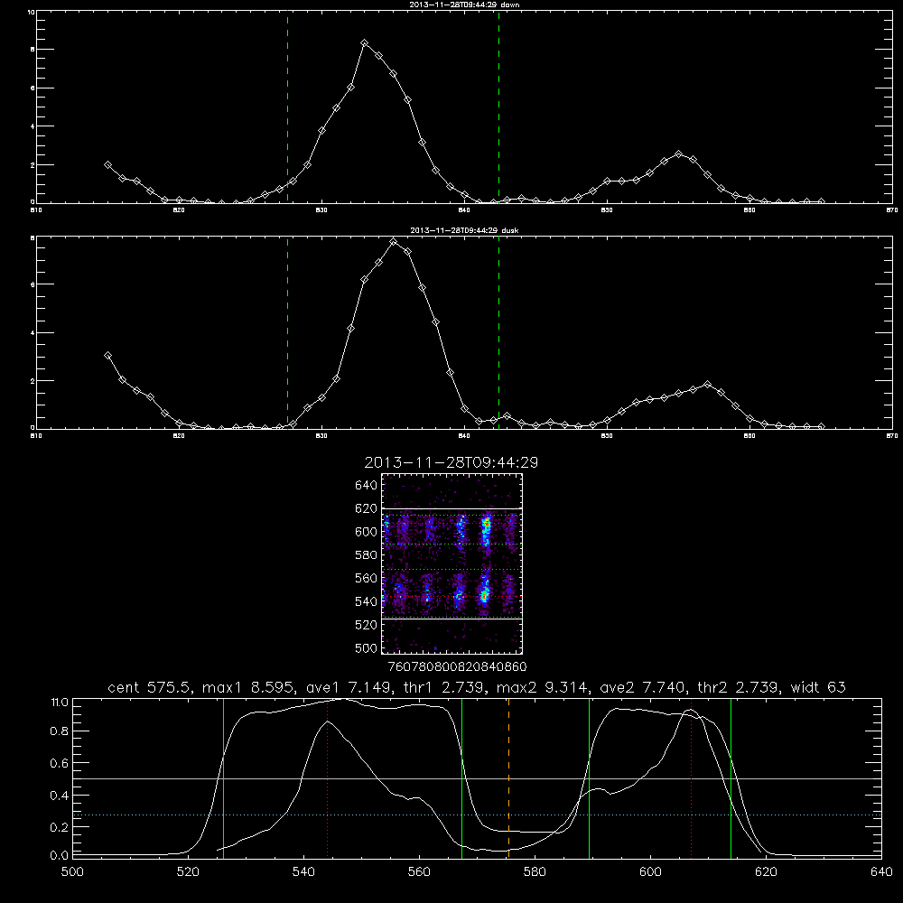Click bottom plot x-axis label 560
Image resolution: width=903 pixels, height=903 pixels.
pyautogui.click(x=419, y=872)
